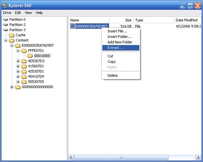Click the 516 KB size cell
Screen dimensions: 203x162
126,26
